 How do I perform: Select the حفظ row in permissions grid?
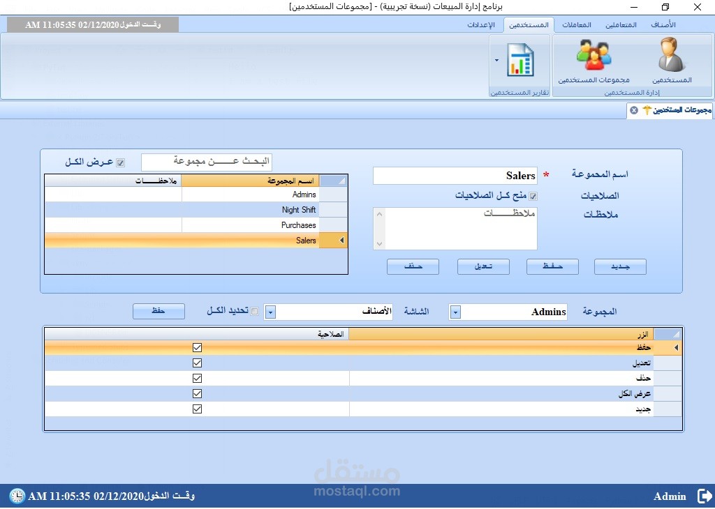tap(363, 348)
